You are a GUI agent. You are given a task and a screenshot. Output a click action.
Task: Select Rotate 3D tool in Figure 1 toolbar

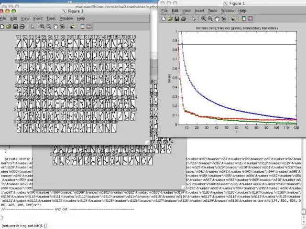[x=224, y=19]
